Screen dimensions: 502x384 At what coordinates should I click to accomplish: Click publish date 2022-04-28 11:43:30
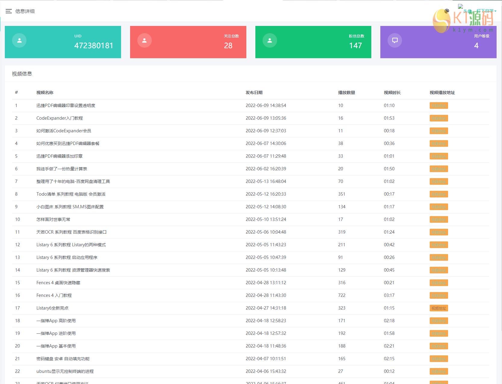pyautogui.click(x=266, y=295)
